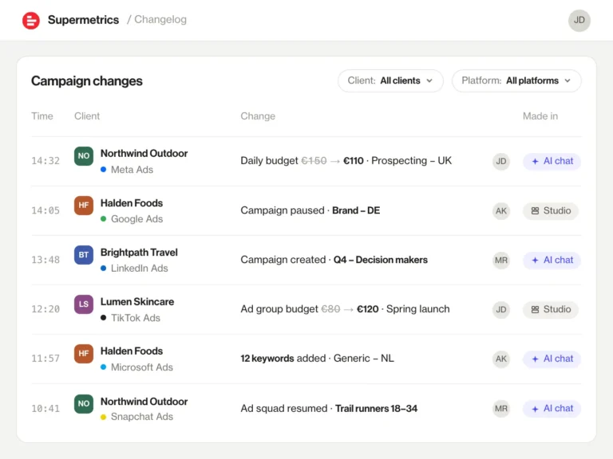This screenshot has height=459, width=613.
Task: Click the TikTok Ads platform label
Action: pos(135,318)
